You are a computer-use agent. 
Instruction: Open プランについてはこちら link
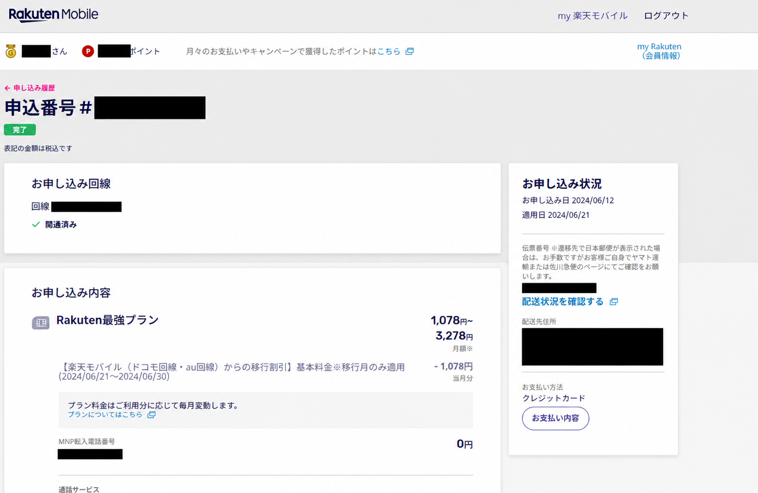(105, 414)
